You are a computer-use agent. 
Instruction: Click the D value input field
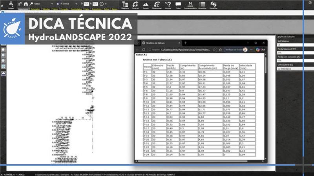86,4
